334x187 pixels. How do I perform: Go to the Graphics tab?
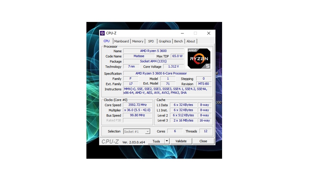(165, 41)
